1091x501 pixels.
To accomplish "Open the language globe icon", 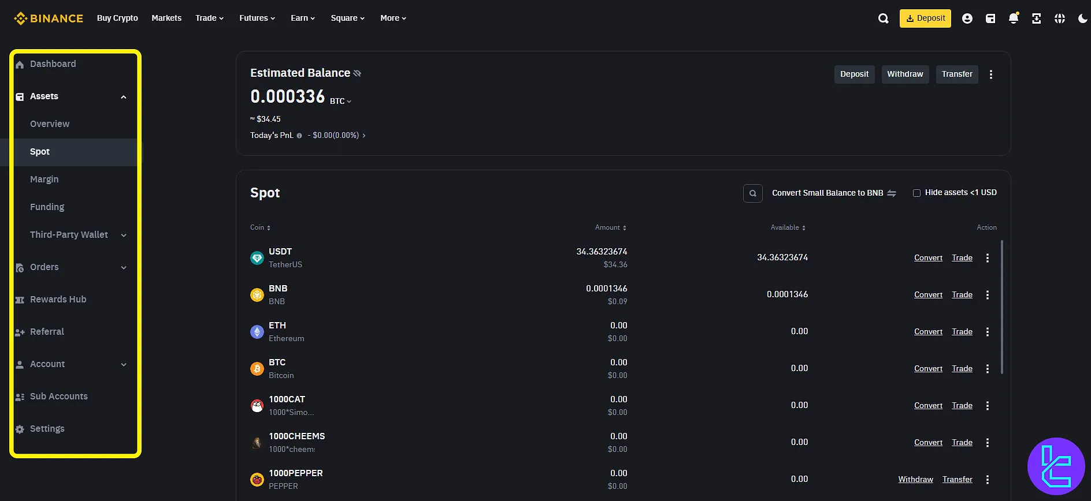I will 1059,18.
